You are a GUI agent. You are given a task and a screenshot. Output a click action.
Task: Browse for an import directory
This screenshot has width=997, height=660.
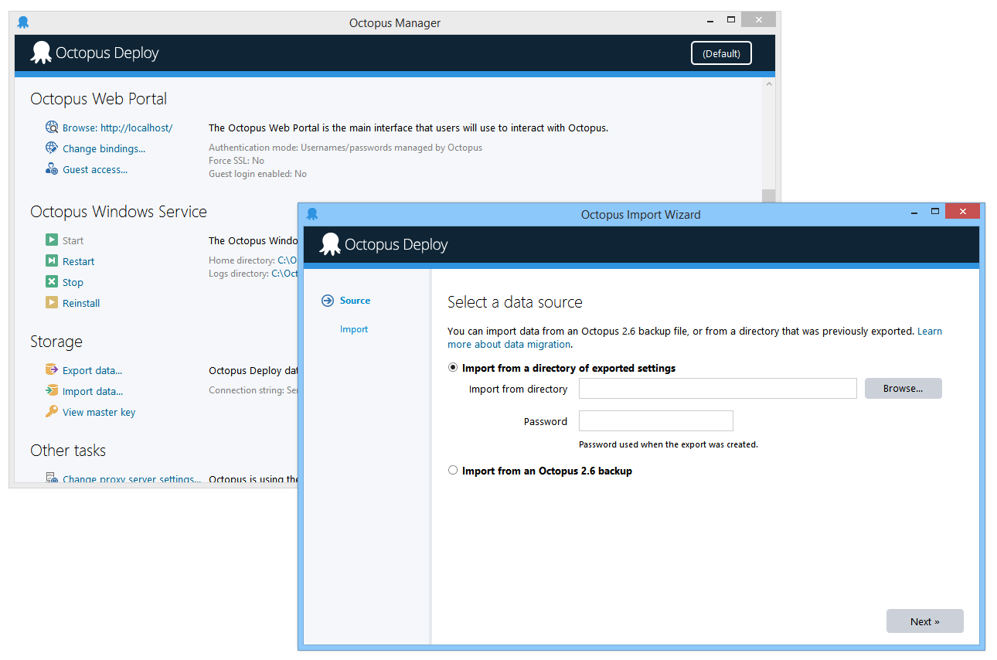pos(903,388)
